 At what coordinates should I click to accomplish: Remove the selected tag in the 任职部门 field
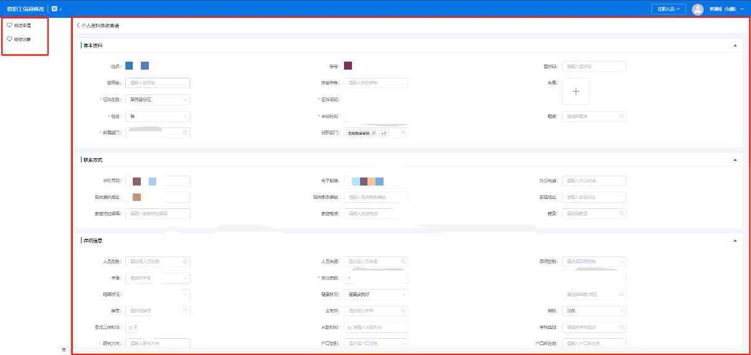pyautogui.click(x=373, y=133)
